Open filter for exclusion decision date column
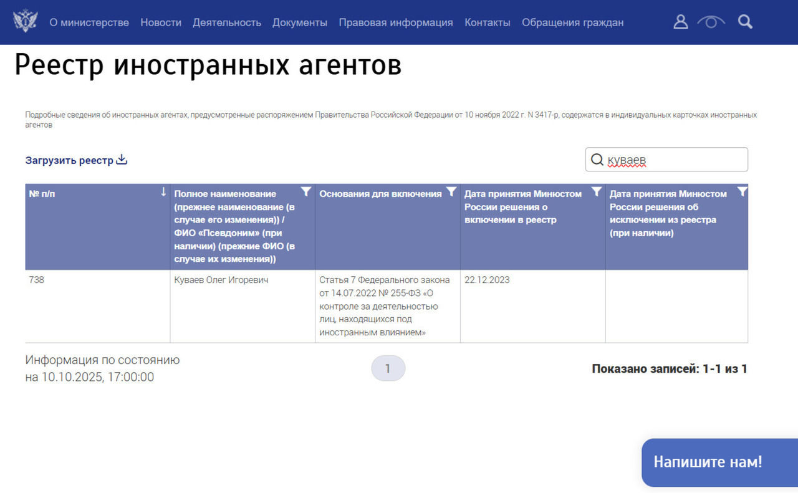Screen dimensions: 798x493 (x=741, y=192)
